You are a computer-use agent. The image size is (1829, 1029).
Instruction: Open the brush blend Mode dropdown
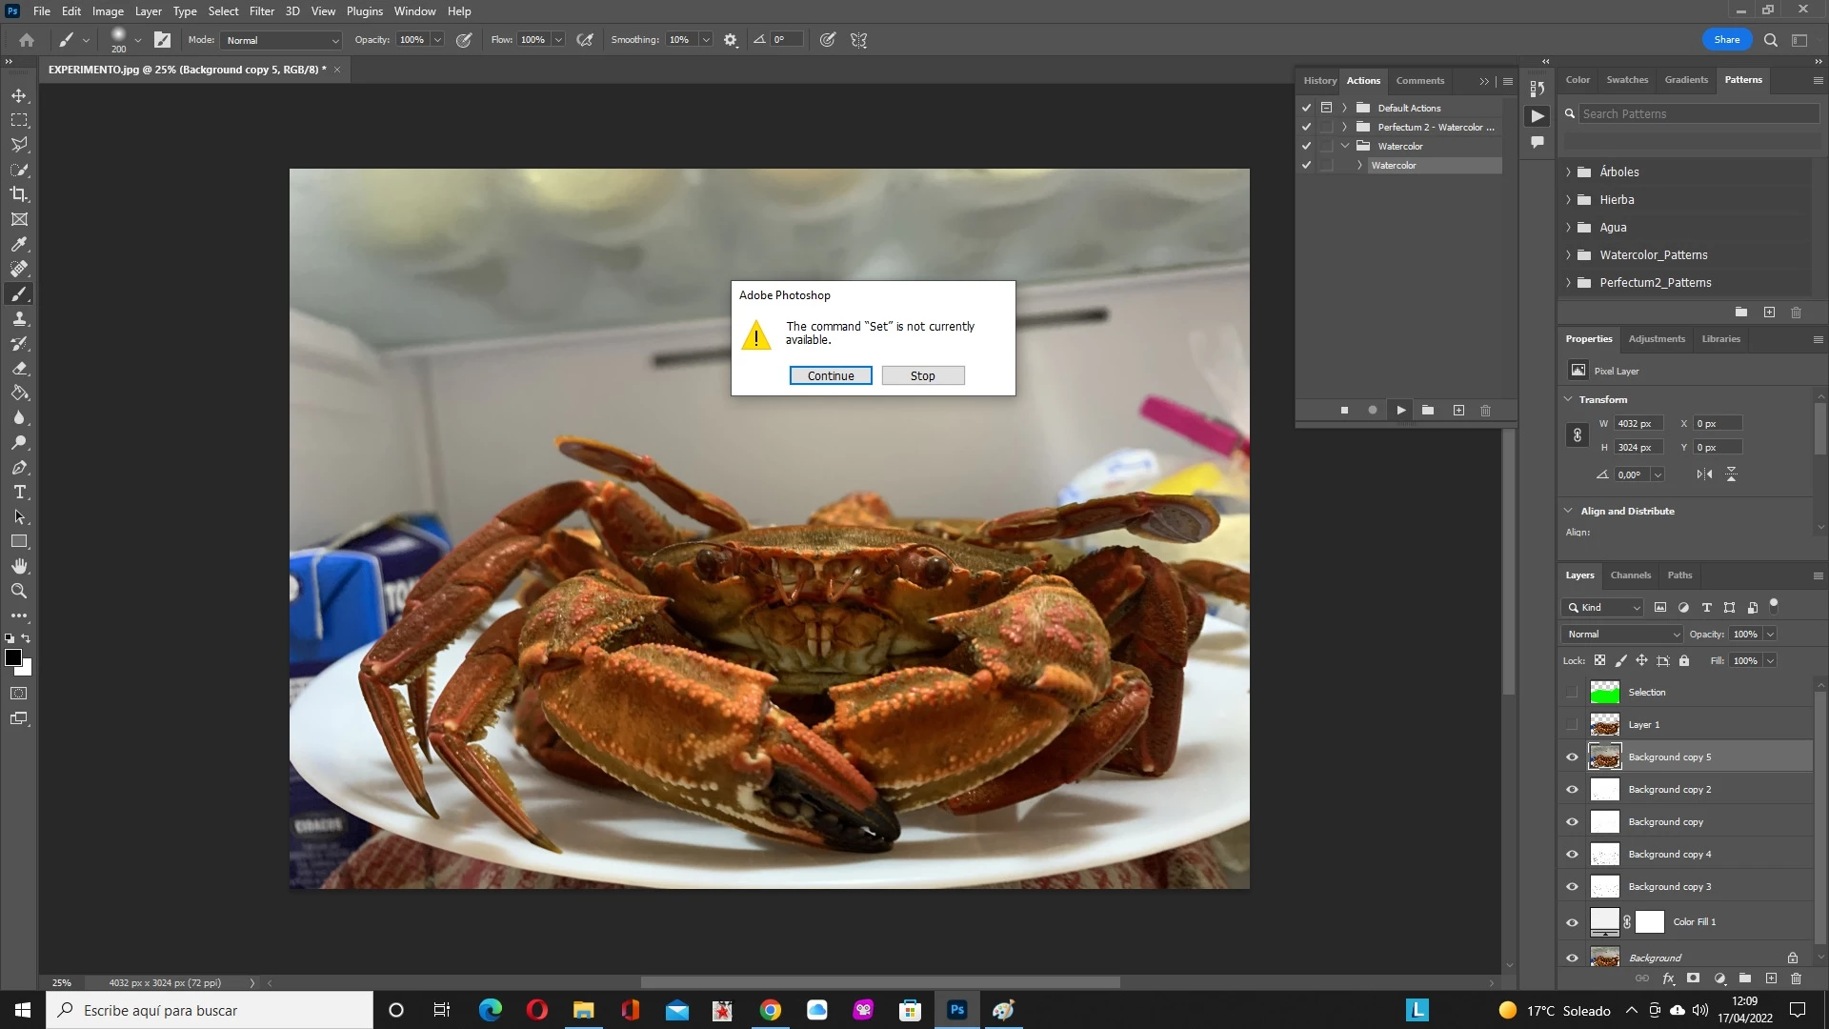pyautogui.click(x=281, y=40)
